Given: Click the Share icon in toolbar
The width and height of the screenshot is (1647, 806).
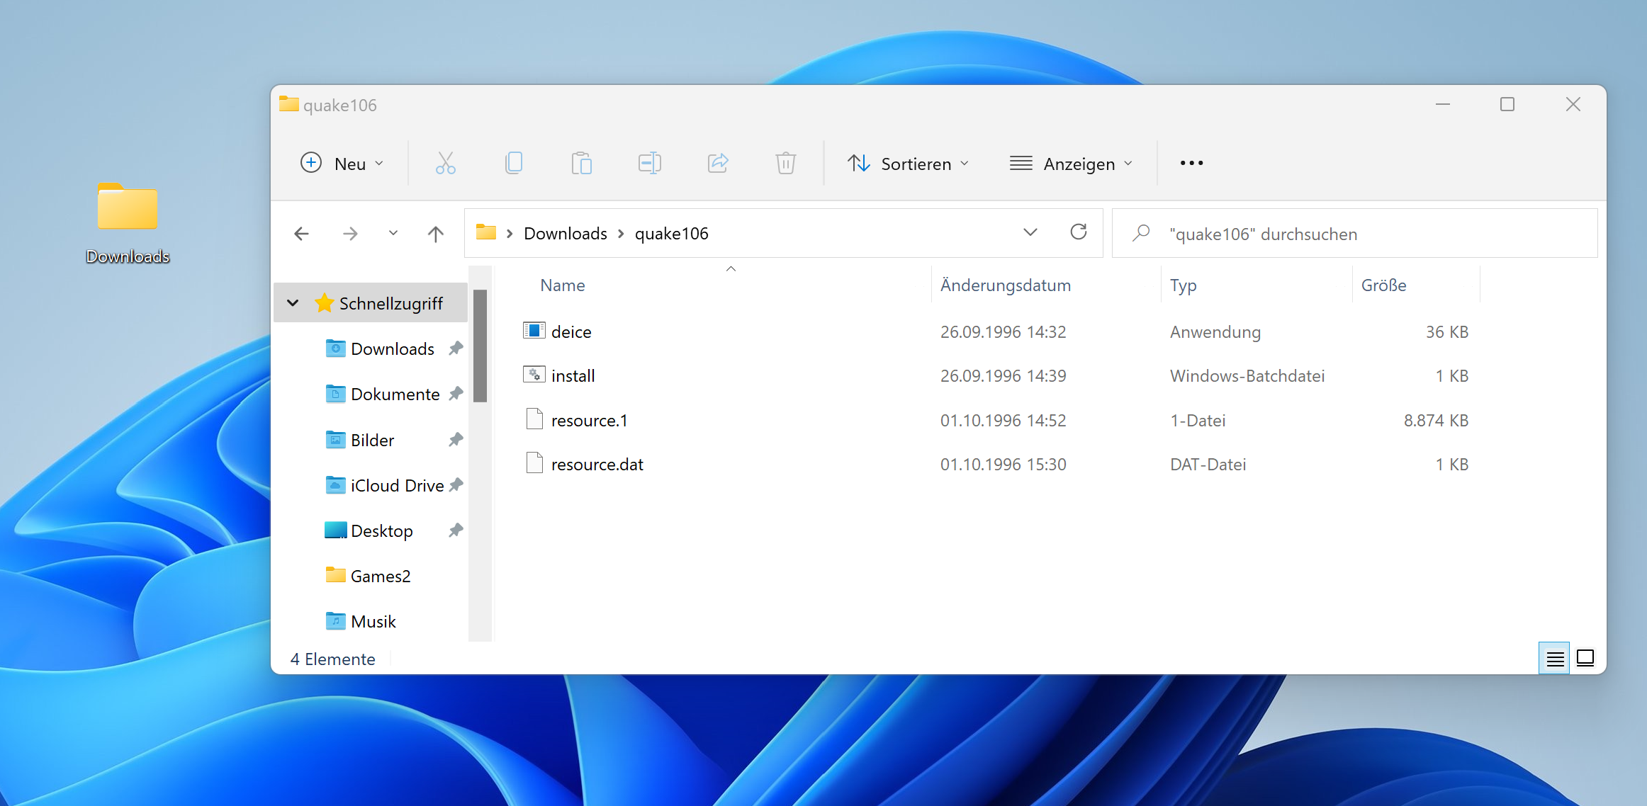Looking at the screenshot, I should [718, 164].
